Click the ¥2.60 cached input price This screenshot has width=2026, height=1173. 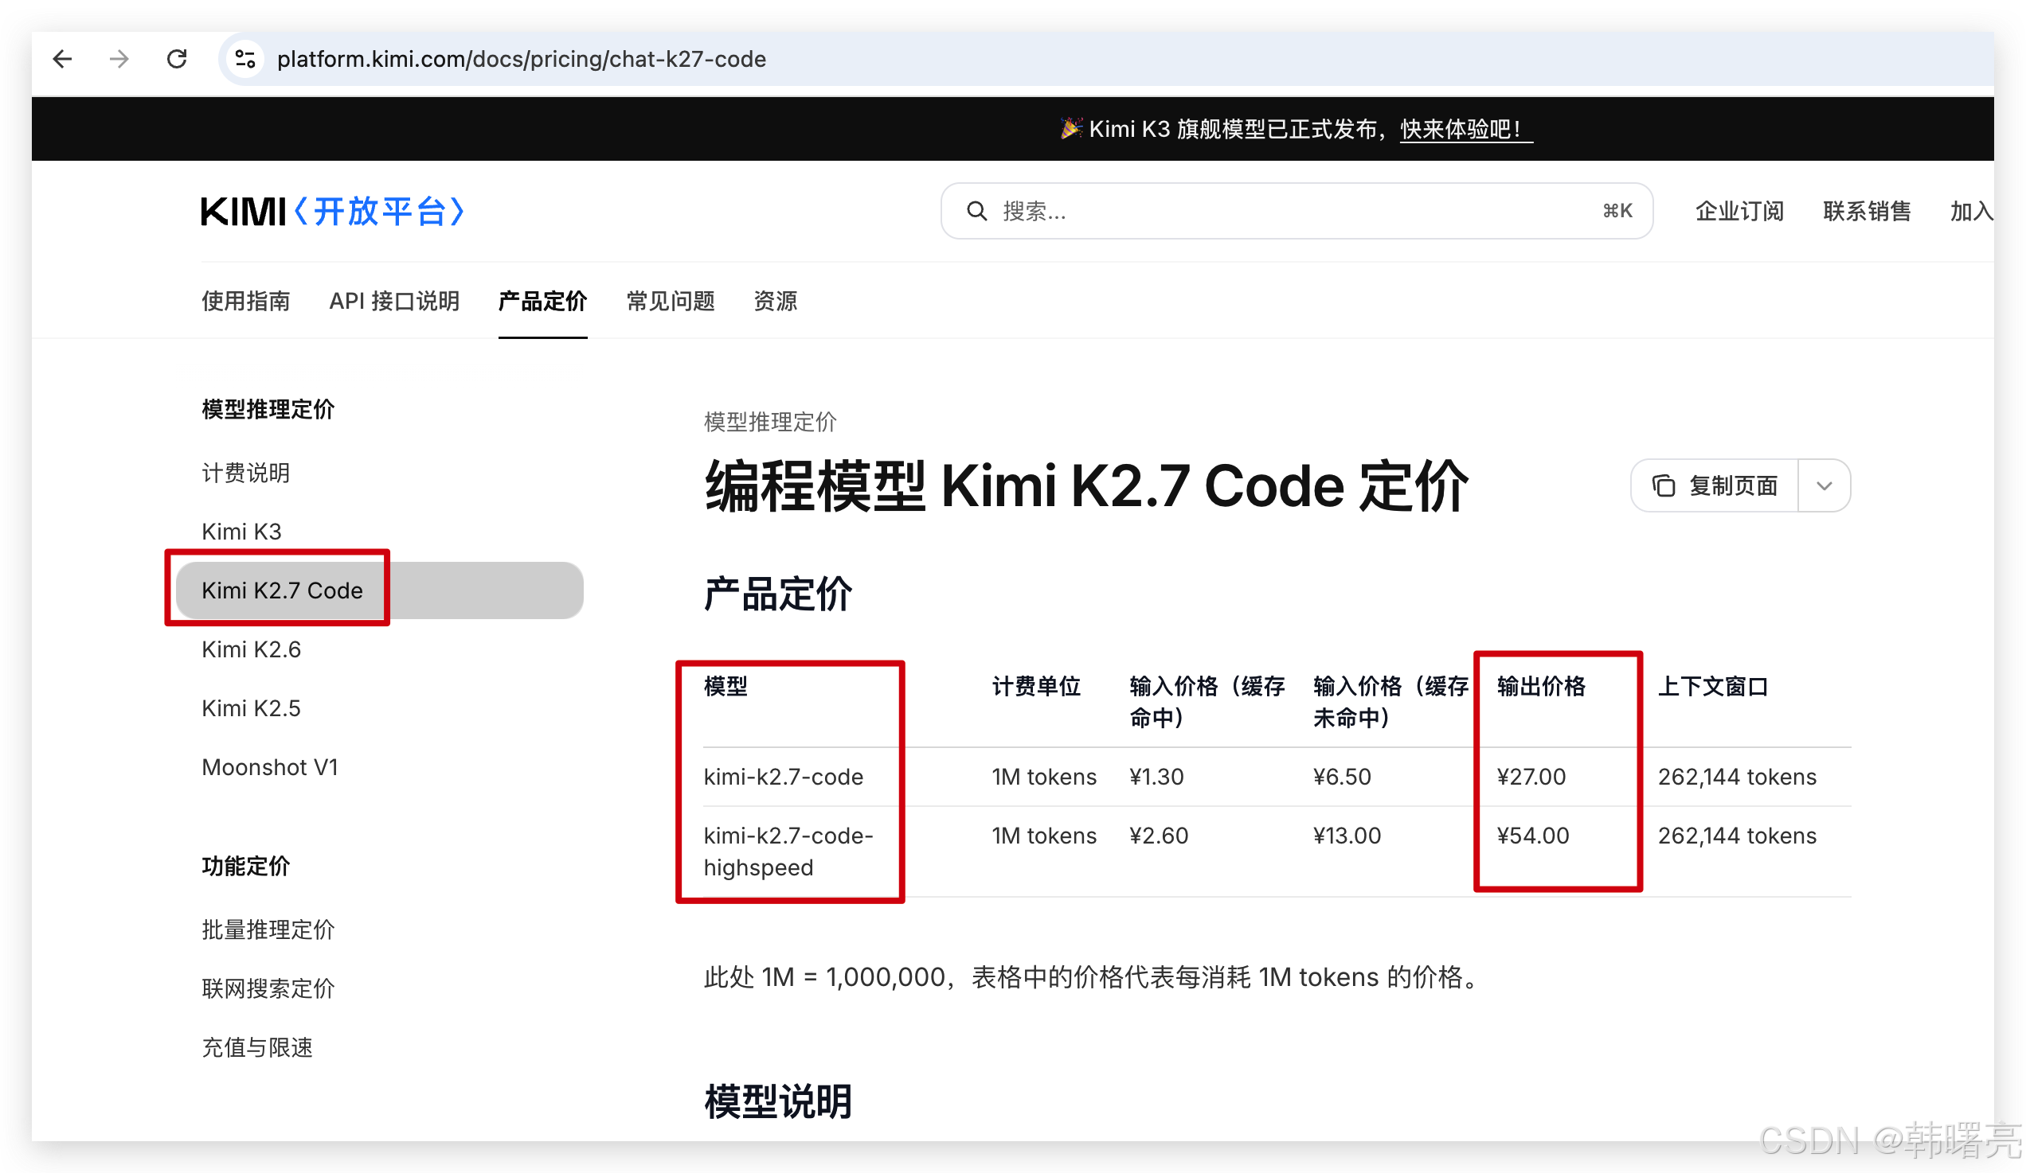[1159, 836]
